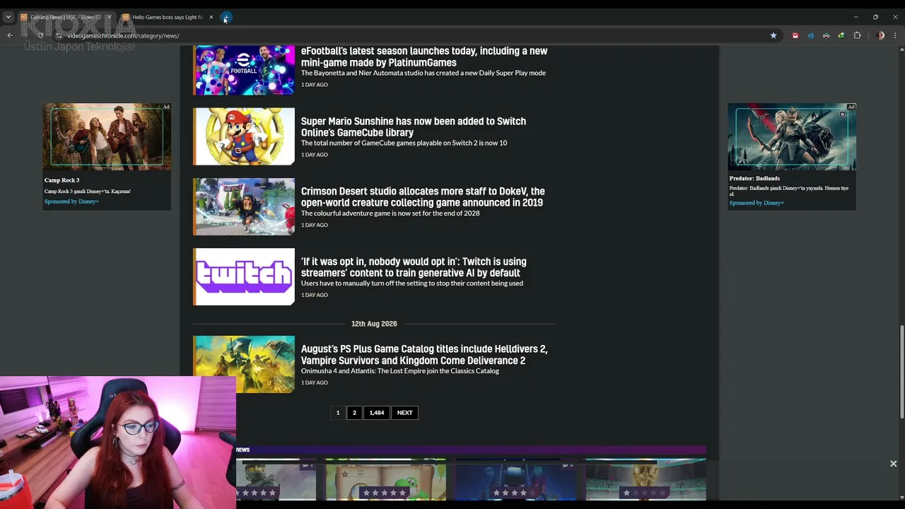905x509 pixels.
Task: Open the Yoshi review thumbnail
Action: [385, 479]
